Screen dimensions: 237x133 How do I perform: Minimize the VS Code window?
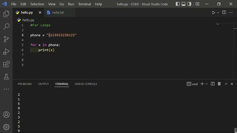[x=207, y=4]
